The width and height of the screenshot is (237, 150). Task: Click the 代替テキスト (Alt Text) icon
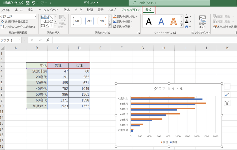[x=202, y=22]
